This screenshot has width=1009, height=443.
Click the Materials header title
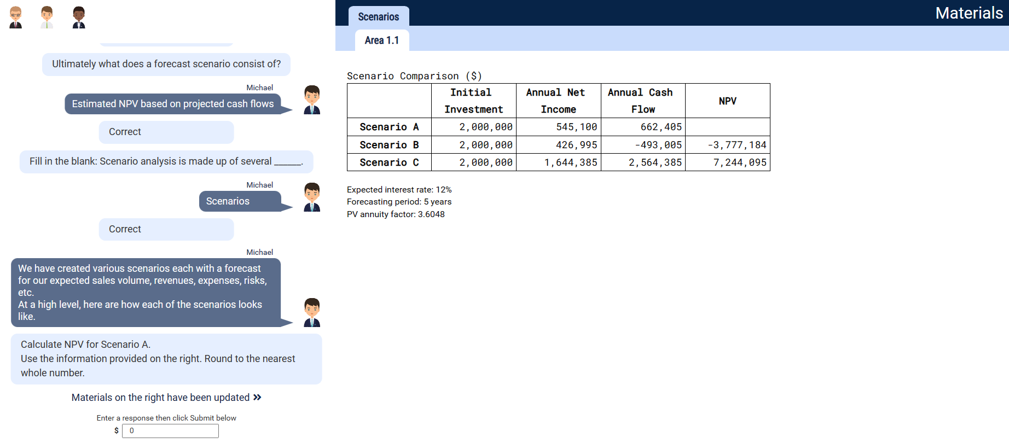coord(969,13)
